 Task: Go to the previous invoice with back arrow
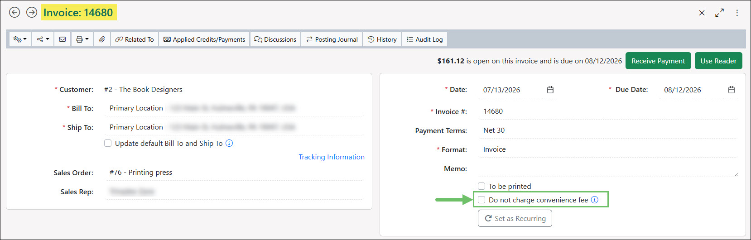[14, 12]
